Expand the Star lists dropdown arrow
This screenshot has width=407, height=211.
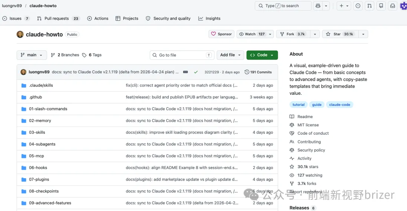(363, 34)
